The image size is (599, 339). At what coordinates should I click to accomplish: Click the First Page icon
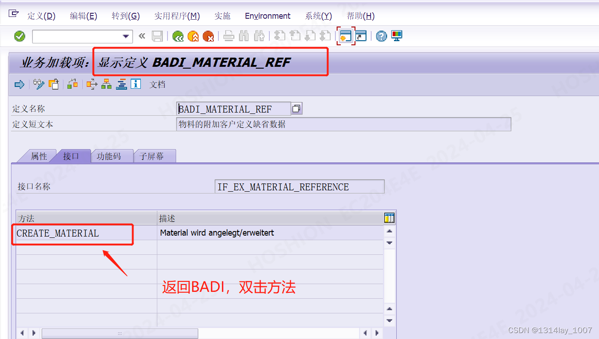point(280,36)
